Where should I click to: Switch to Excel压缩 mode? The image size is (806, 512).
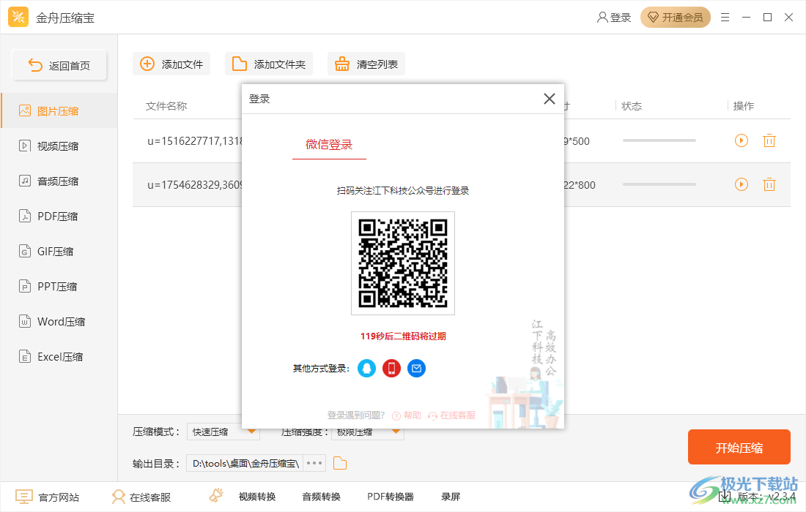coord(59,356)
